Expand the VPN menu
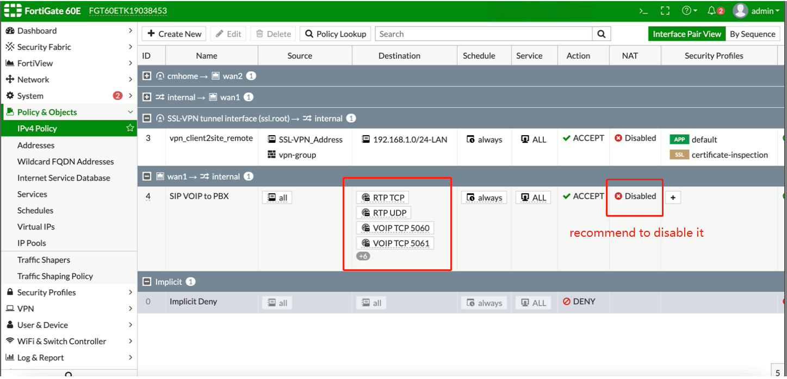The height and width of the screenshot is (379, 787). [69, 308]
